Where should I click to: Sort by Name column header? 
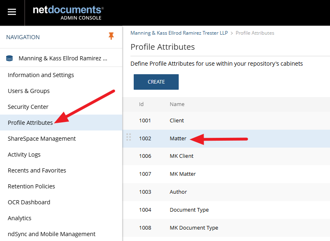[x=177, y=104]
